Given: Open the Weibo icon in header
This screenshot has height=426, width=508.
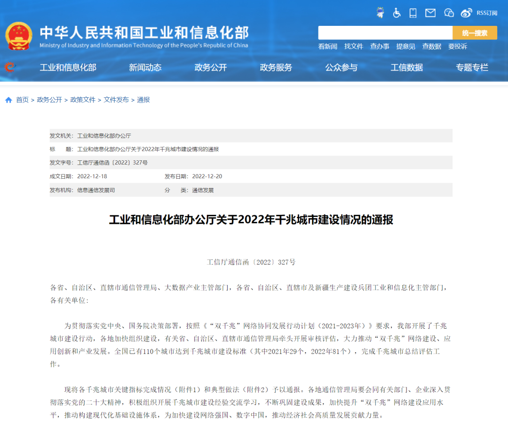Looking at the screenshot, I should point(466,13).
